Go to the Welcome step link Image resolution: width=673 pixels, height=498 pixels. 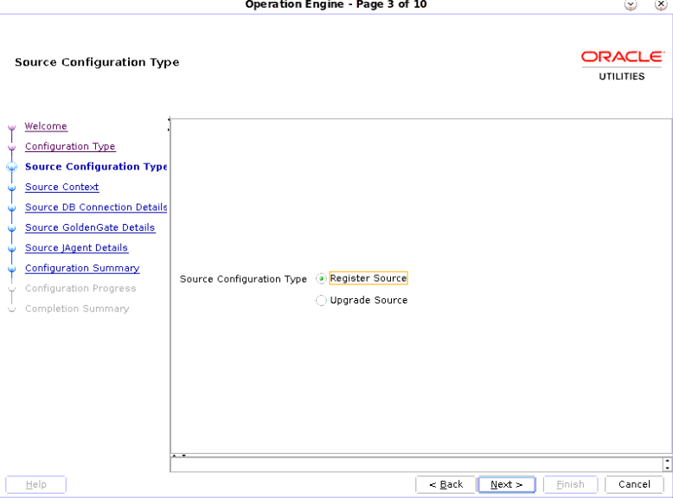(x=46, y=126)
